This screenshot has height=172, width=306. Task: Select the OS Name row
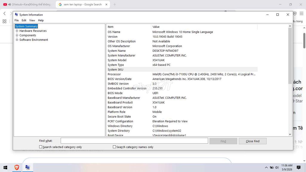click(x=182, y=32)
